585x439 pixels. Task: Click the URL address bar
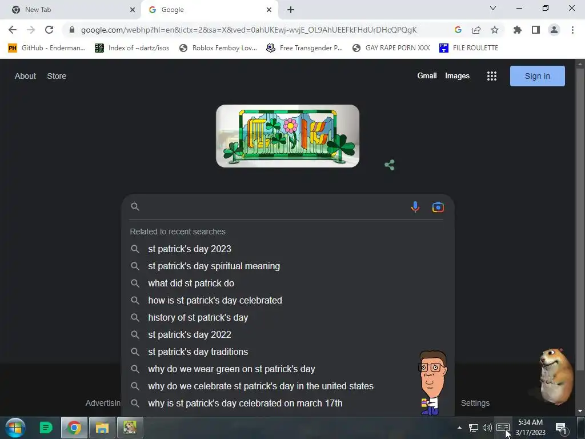tap(248, 30)
